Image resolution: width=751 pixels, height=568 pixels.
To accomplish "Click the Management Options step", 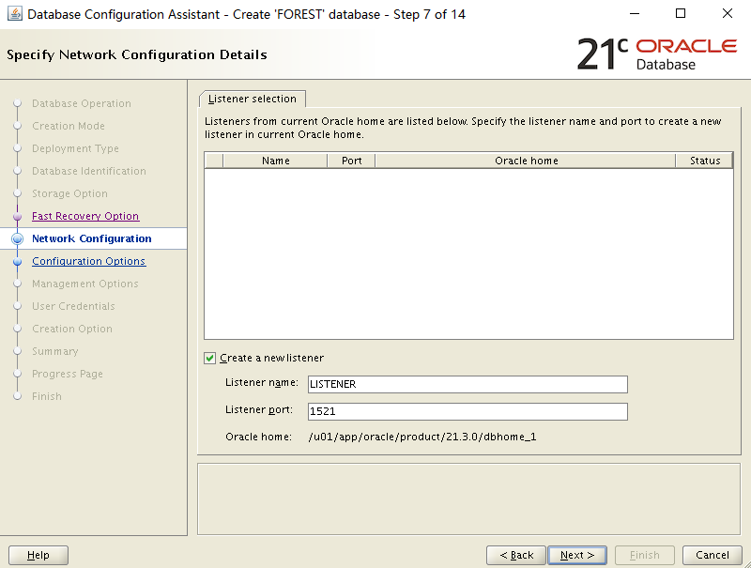I will pos(84,284).
